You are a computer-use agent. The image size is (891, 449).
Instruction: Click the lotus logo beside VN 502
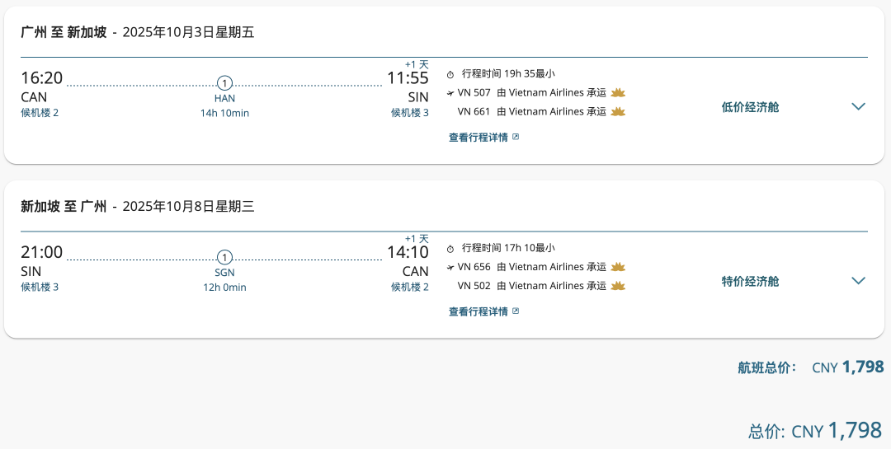click(618, 286)
